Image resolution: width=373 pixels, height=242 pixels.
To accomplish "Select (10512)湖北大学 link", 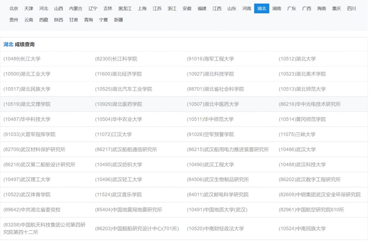I will 297,59.
